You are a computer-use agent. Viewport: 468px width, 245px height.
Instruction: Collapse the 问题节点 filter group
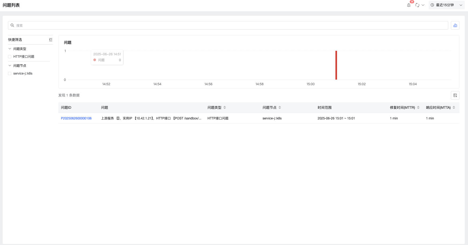coord(10,66)
